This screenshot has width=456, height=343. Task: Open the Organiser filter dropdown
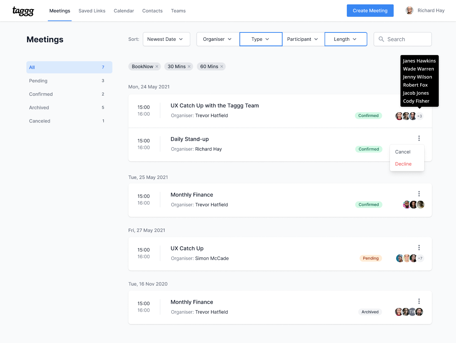tap(218, 39)
